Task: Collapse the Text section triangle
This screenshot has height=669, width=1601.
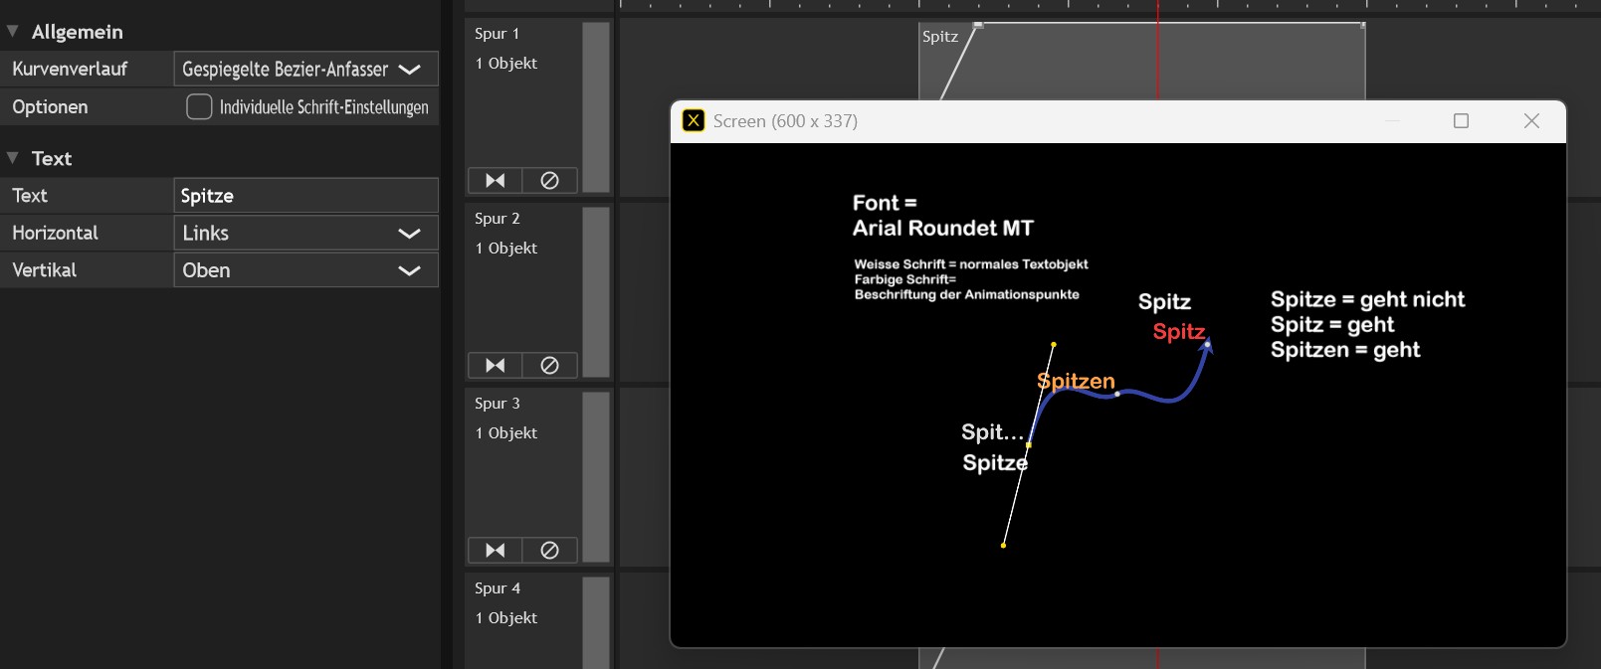Action: click(x=13, y=158)
